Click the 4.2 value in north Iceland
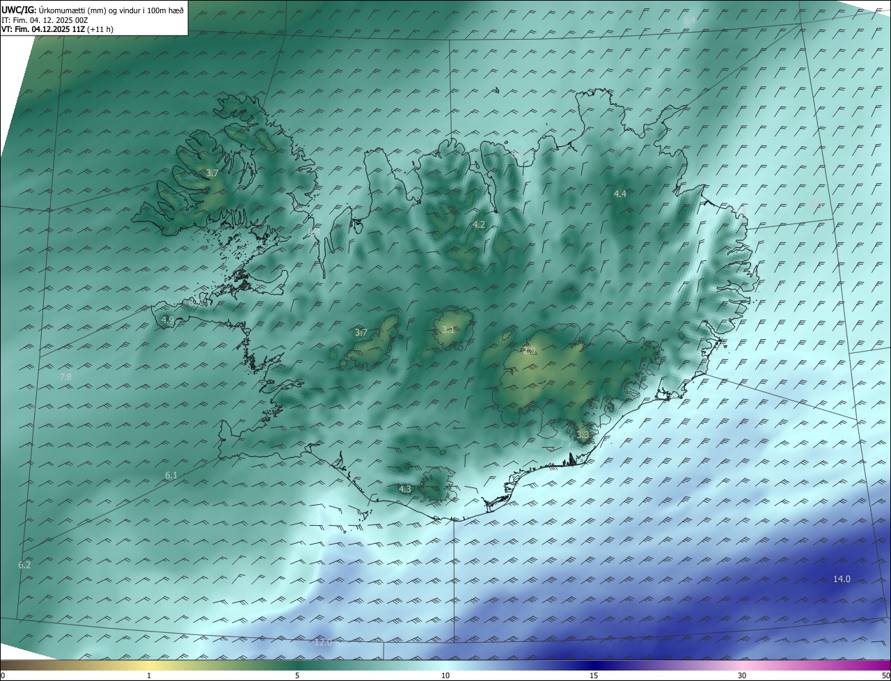This screenshot has height=681, width=891. 478,224
